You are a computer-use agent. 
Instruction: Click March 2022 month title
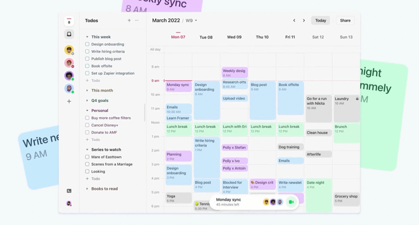(166, 20)
